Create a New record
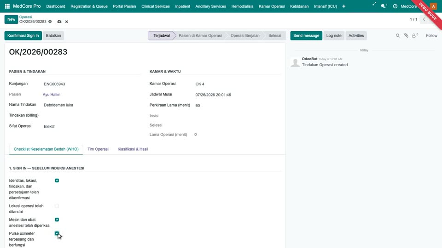 (x=11, y=19)
